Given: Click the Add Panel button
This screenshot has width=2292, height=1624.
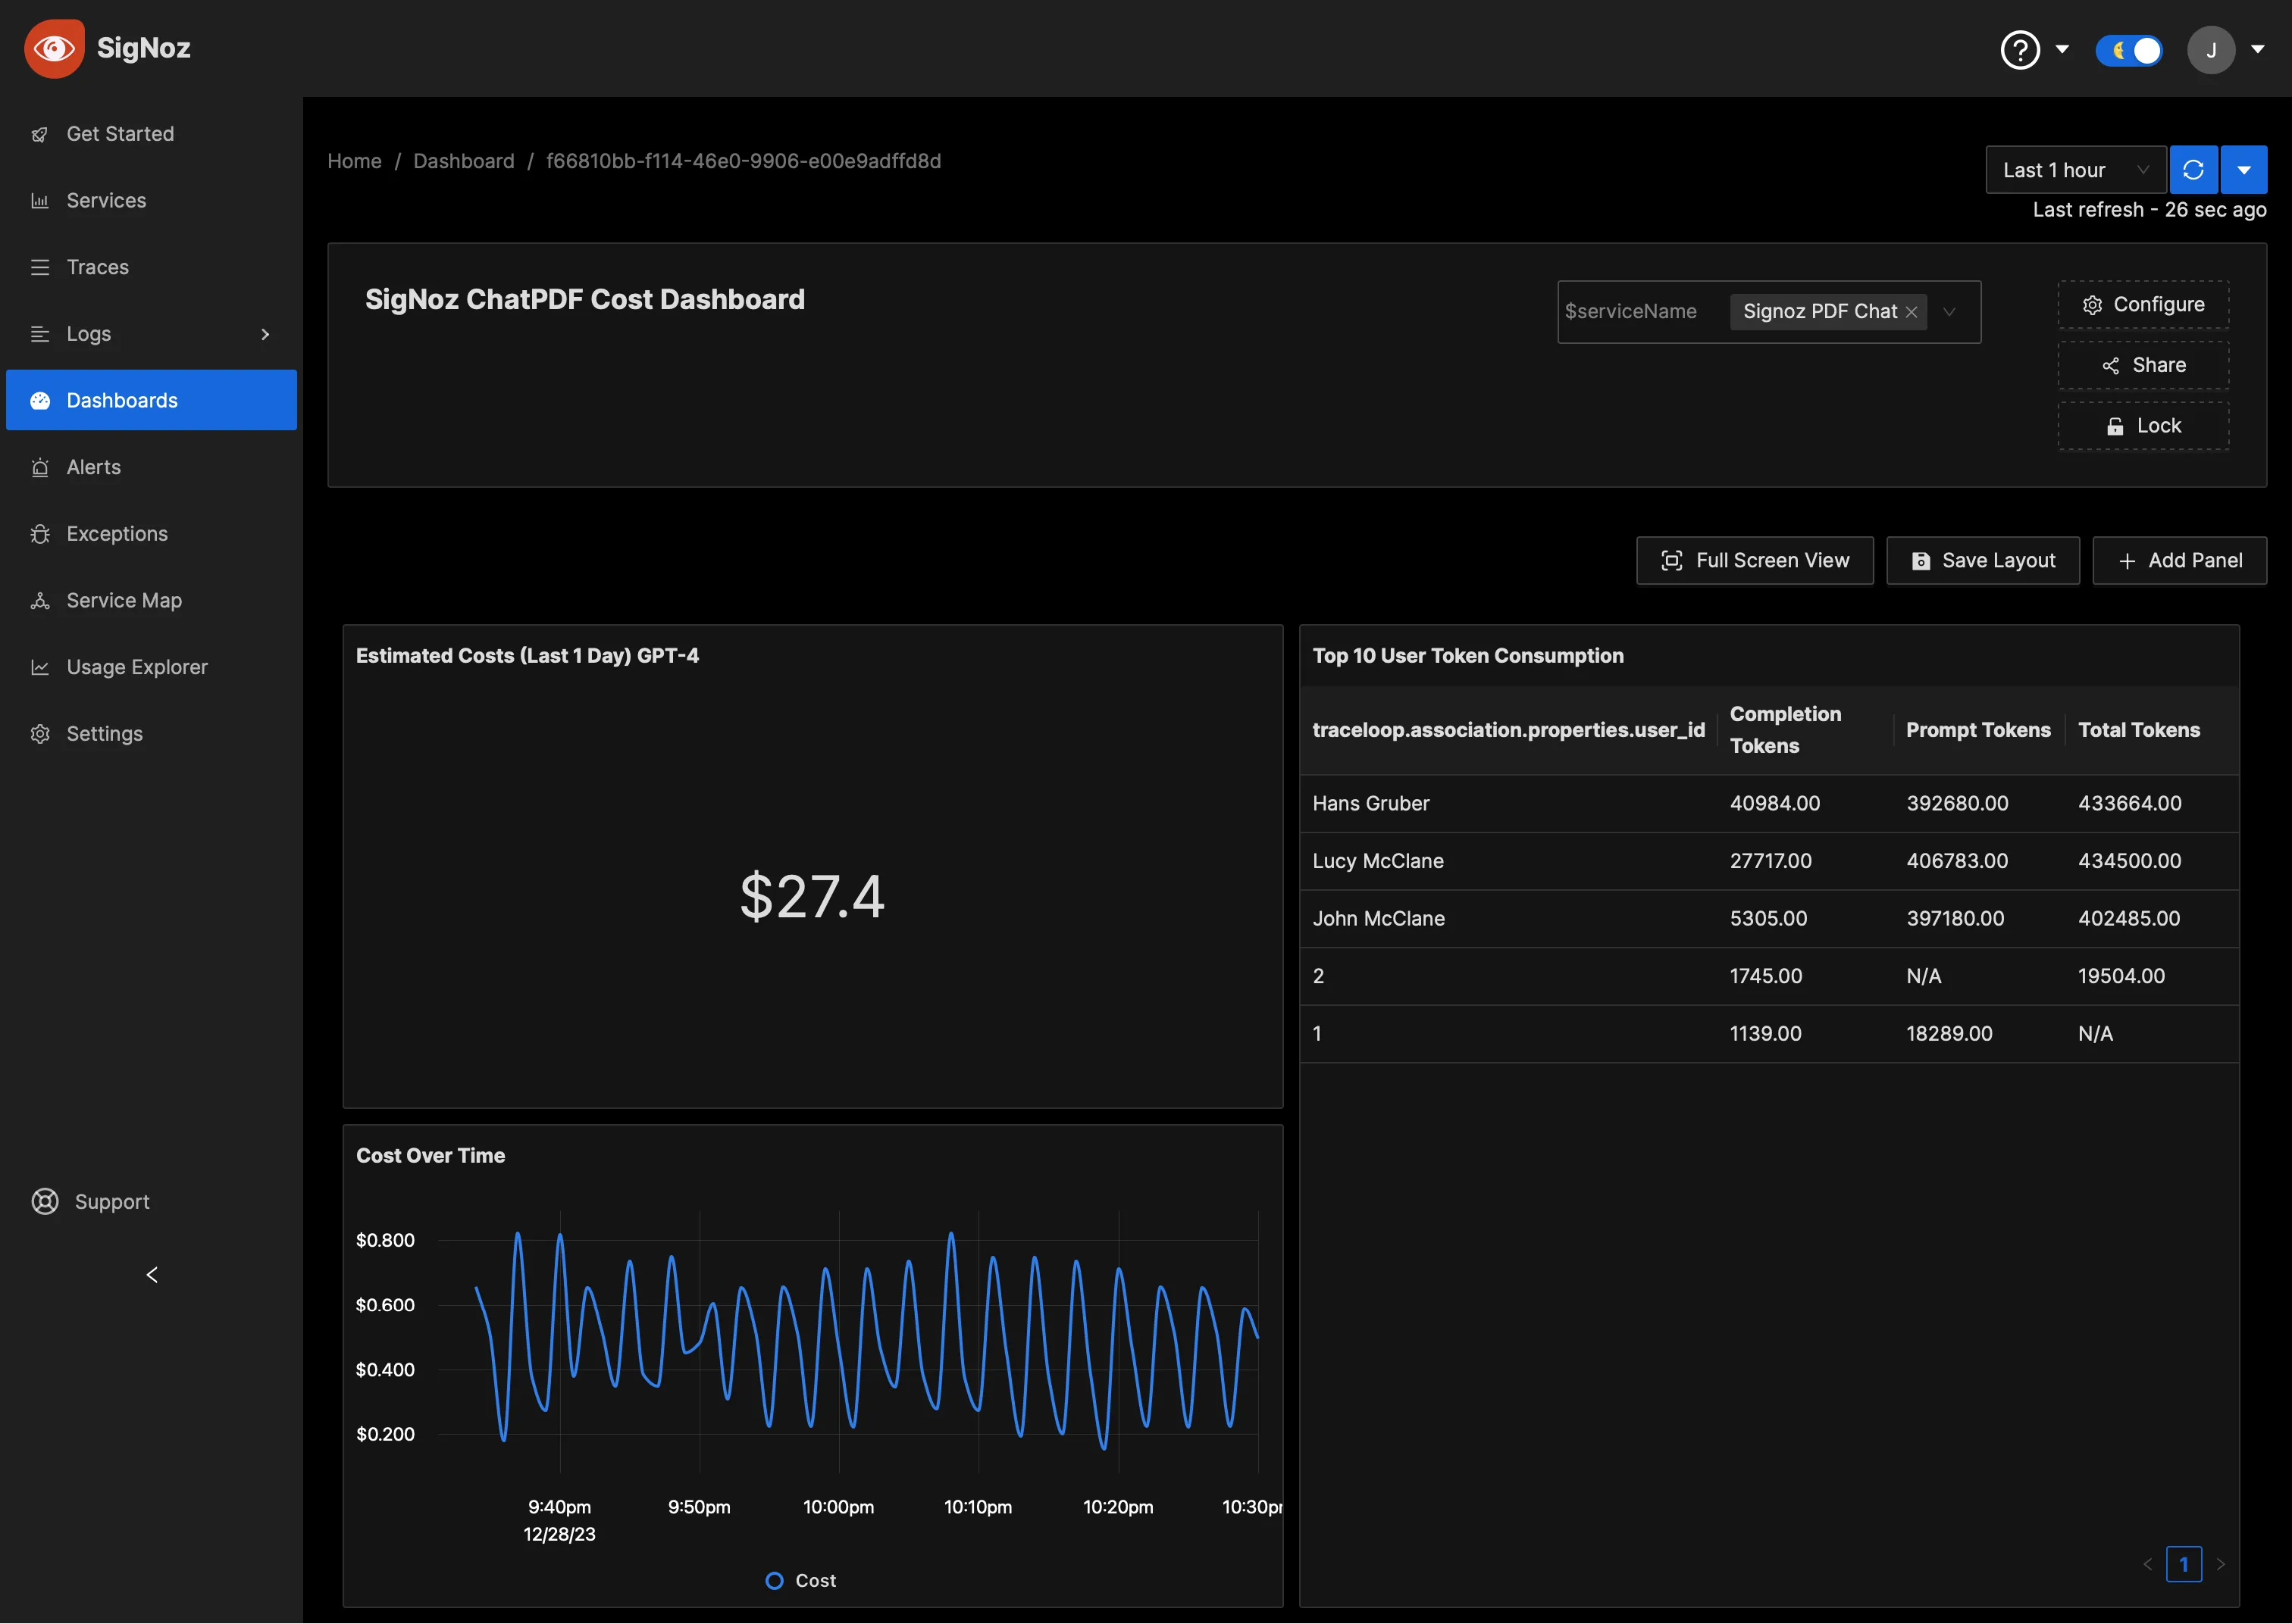Looking at the screenshot, I should point(2179,560).
